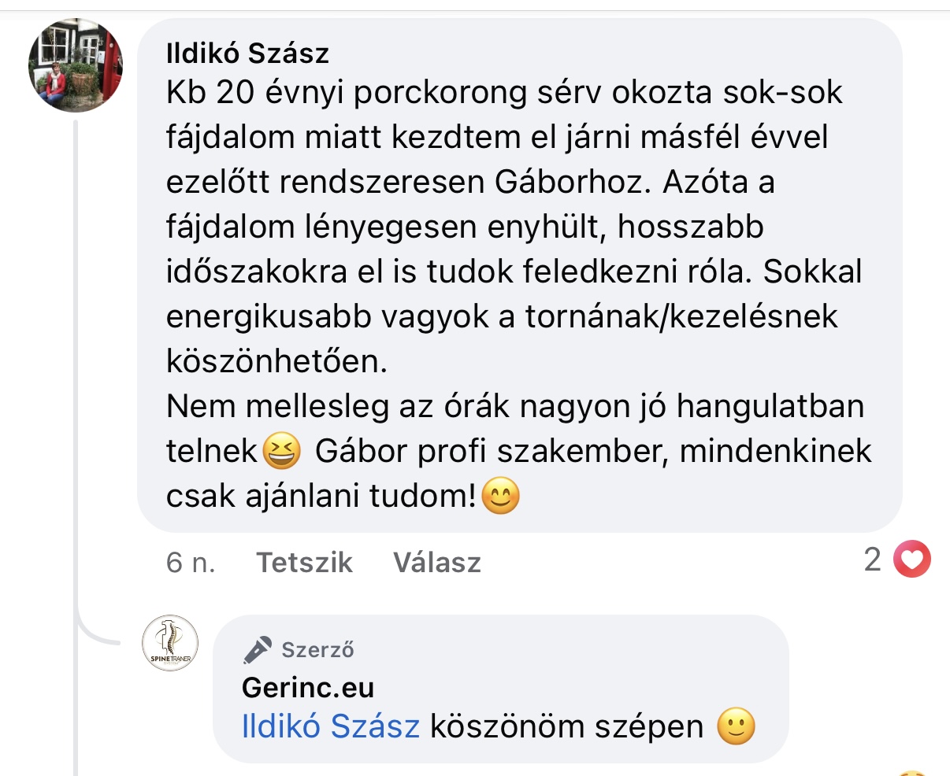Reply to the comment using Válasz

coord(436,562)
